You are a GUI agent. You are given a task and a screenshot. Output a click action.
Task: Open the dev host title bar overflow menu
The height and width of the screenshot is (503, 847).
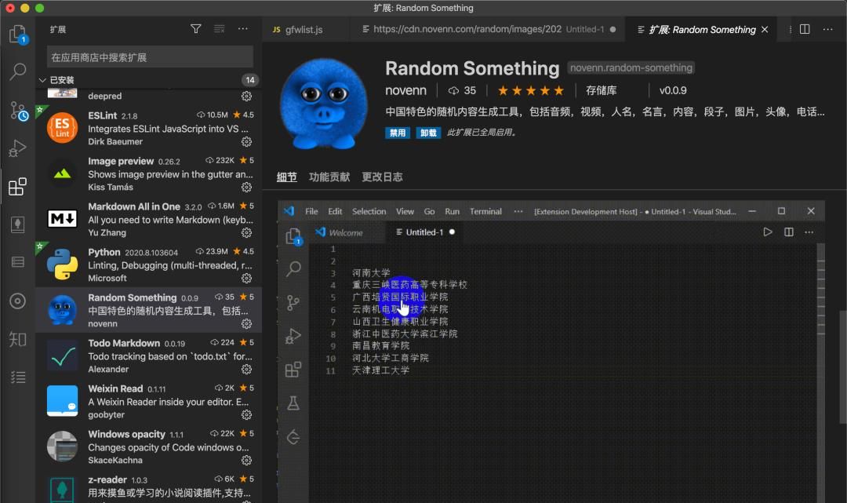click(x=518, y=210)
